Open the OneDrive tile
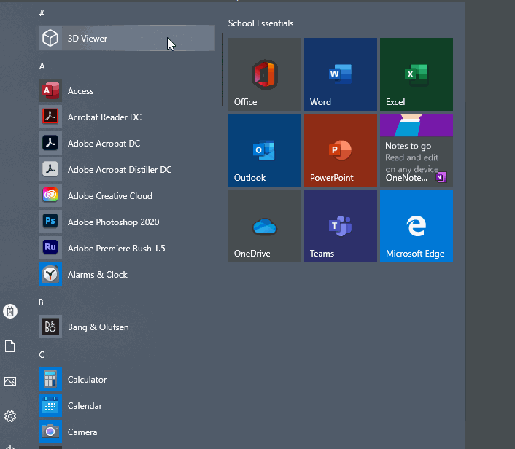The width and height of the screenshot is (515, 449). (x=265, y=226)
